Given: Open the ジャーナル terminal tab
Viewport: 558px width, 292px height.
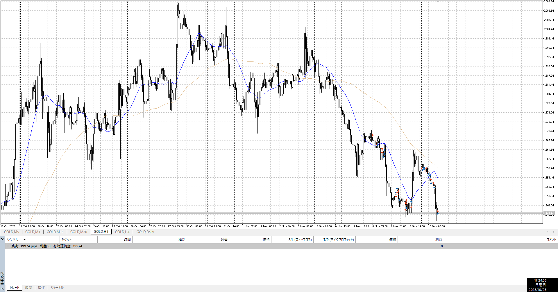Looking at the screenshot, I should [x=57, y=288].
